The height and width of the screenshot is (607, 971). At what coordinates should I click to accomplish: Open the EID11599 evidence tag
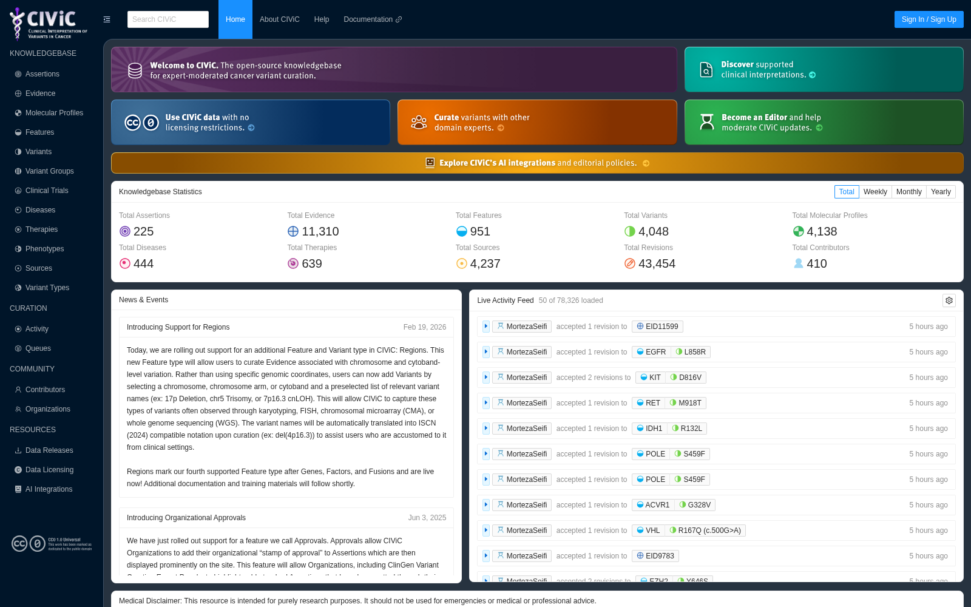657,327
